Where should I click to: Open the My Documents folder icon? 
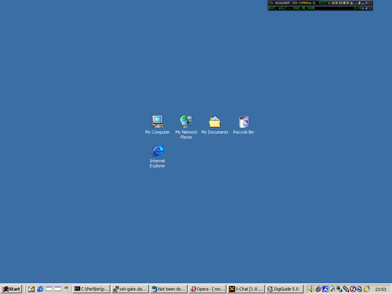pyautogui.click(x=215, y=122)
